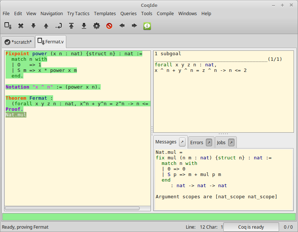Open preferences via the gear icon
The width and height of the screenshot is (298, 232).
(x=97, y=26)
